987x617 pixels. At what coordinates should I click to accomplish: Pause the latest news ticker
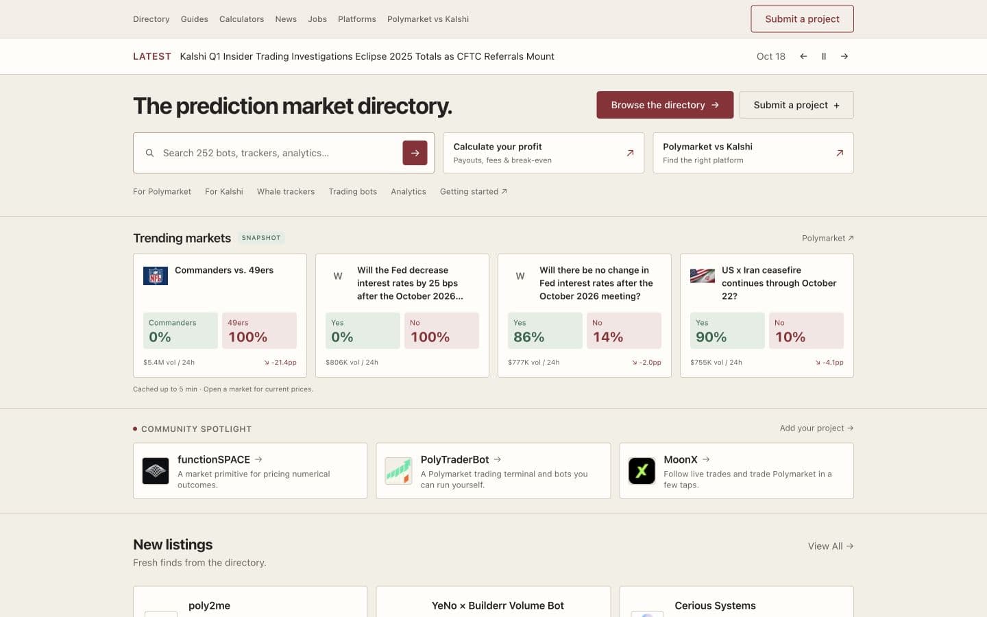tap(824, 56)
